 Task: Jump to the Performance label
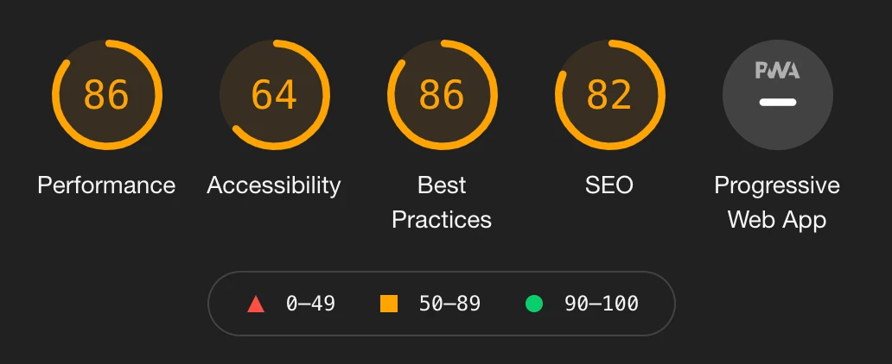coord(106,185)
